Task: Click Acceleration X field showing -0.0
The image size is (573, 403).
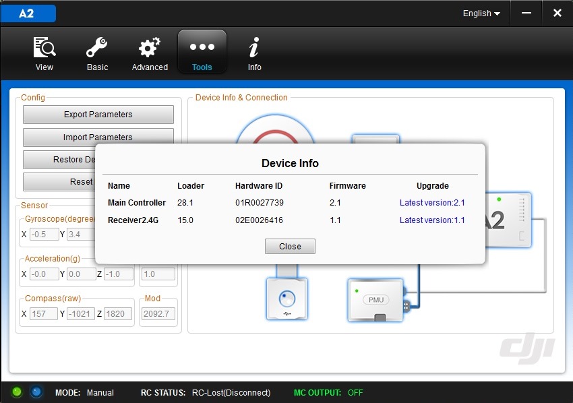Action: [x=44, y=274]
